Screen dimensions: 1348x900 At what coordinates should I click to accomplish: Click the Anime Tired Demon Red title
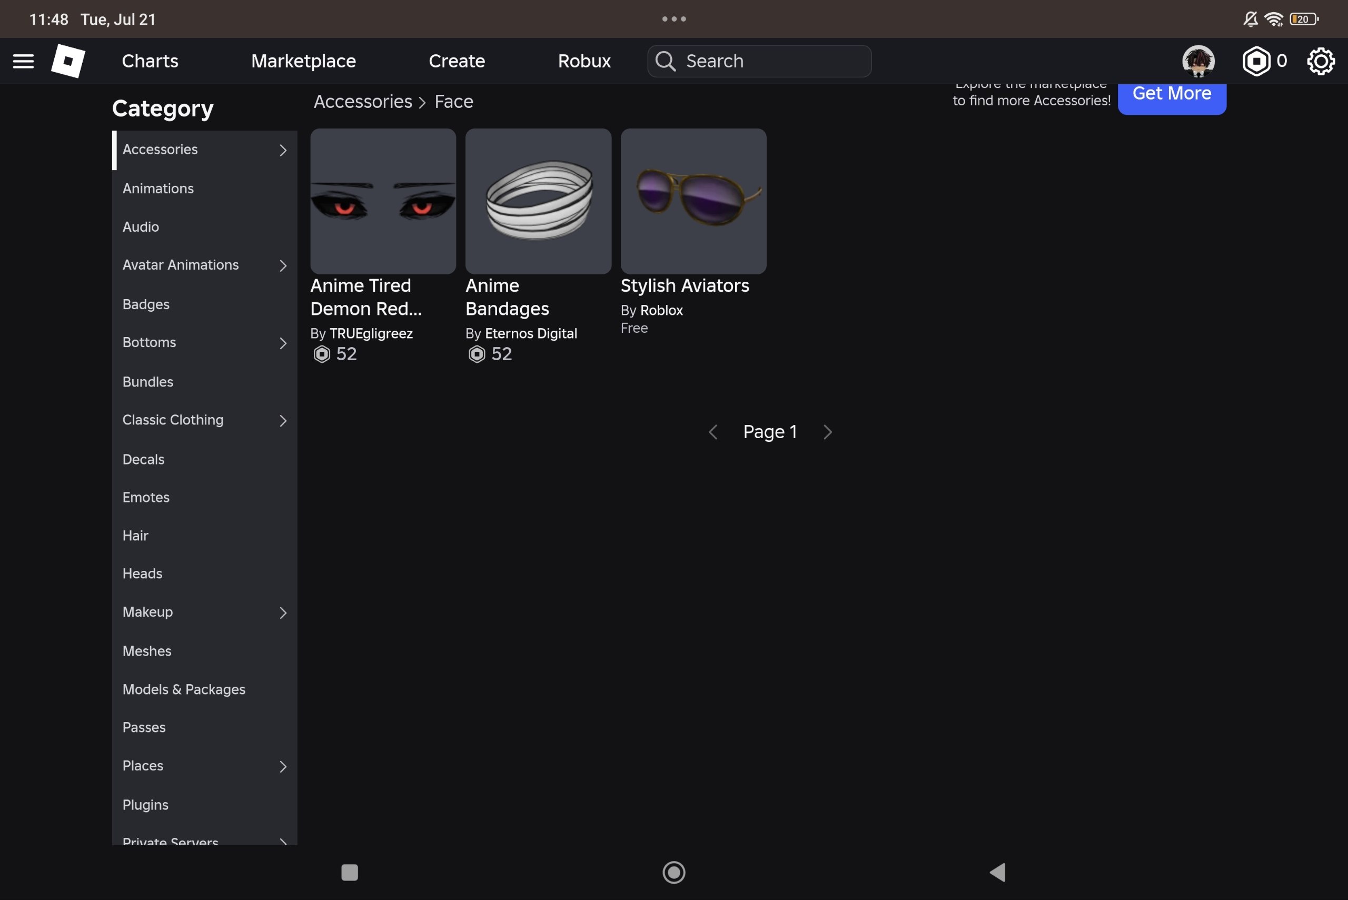(x=366, y=298)
